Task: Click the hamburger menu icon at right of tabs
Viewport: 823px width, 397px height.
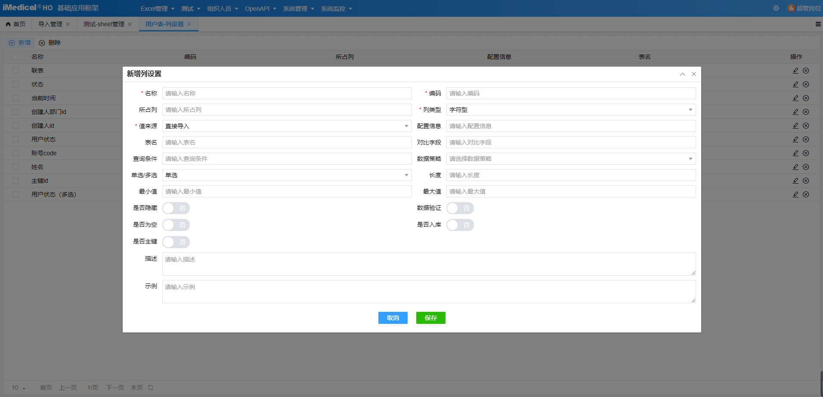Action: tap(818, 24)
